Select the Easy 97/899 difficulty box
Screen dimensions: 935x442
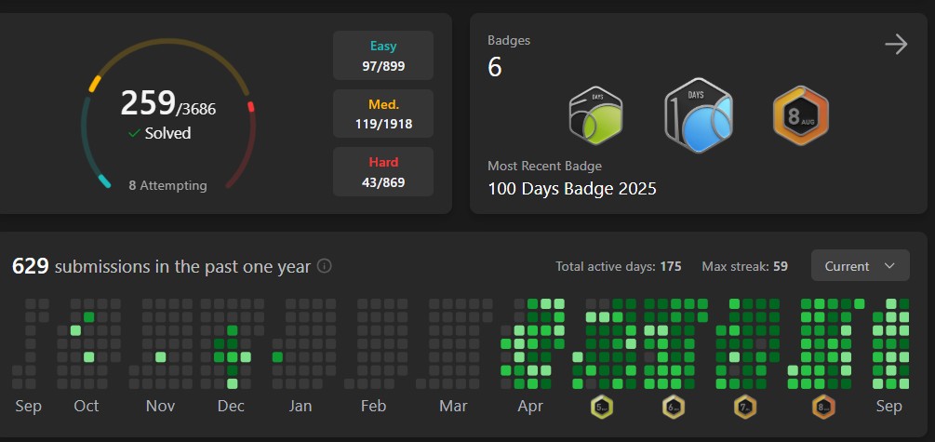pos(383,56)
